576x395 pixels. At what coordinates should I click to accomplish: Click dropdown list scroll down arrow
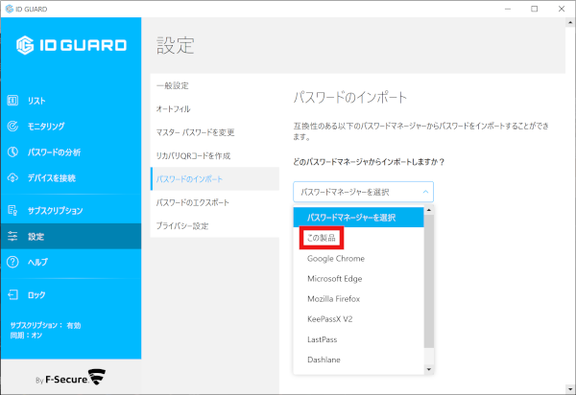(429, 369)
